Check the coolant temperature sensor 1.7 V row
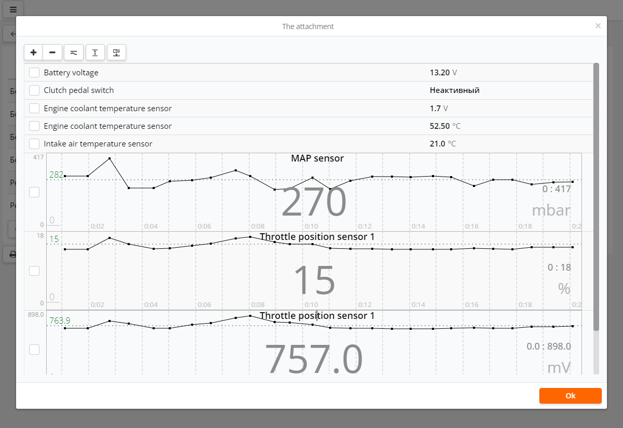 click(x=34, y=109)
